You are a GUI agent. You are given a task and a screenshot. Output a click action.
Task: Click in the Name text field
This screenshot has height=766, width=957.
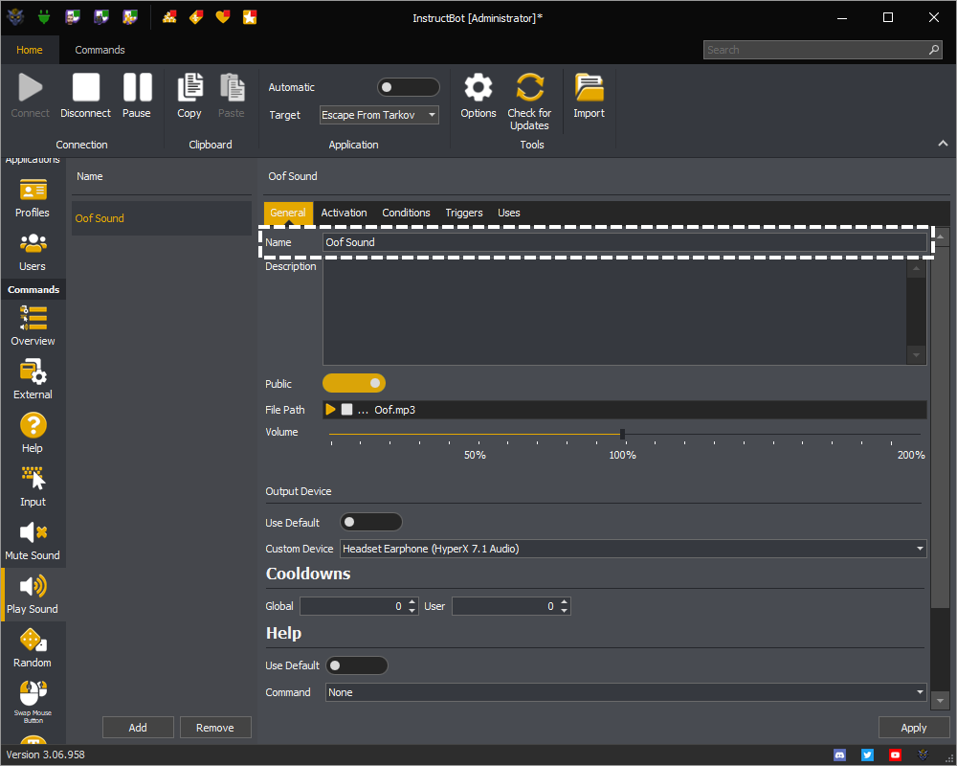(x=624, y=242)
